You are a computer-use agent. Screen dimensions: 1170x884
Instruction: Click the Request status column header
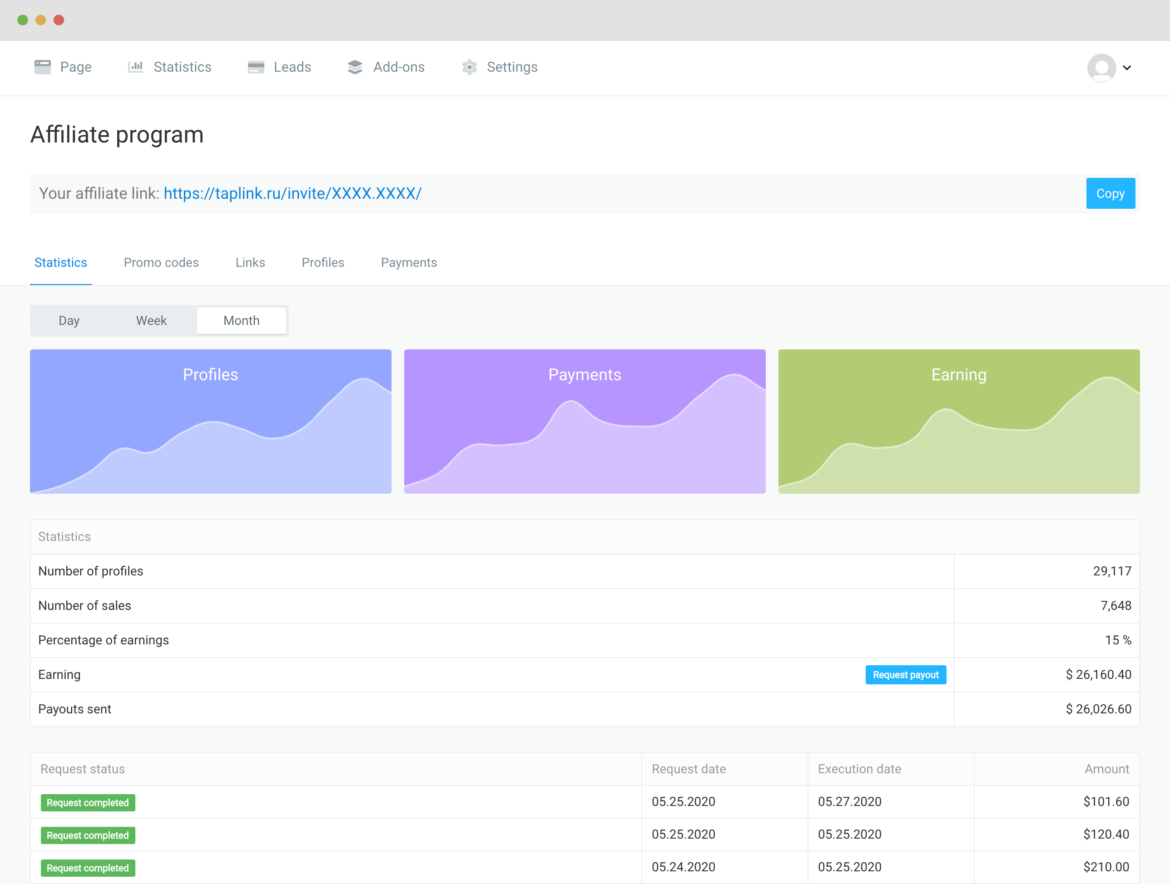83,769
